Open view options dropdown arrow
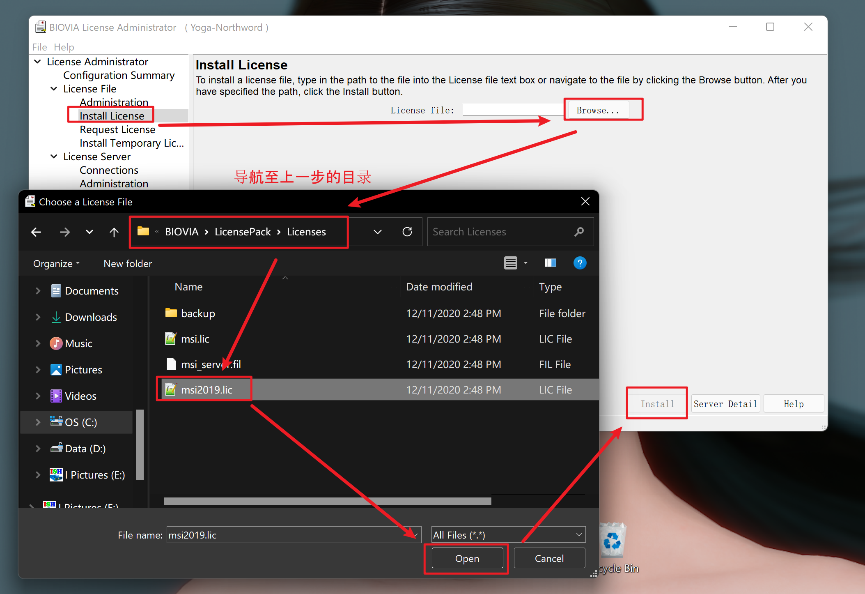 tap(525, 263)
